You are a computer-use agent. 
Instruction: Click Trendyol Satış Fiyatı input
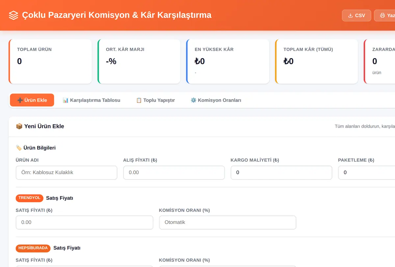(x=84, y=222)
